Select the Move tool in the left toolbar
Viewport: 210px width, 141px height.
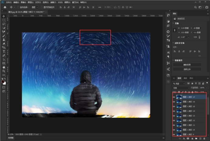tap(4, 16)
